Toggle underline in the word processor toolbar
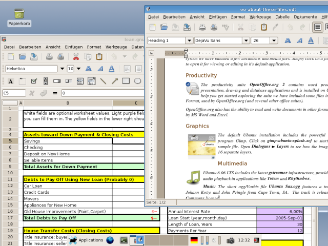Image resolution: width=328 pixels, height=246 pixels. (311, 40)
